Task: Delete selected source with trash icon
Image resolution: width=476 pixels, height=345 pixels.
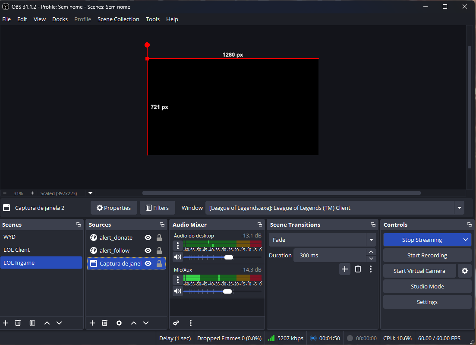Action: 105,323
